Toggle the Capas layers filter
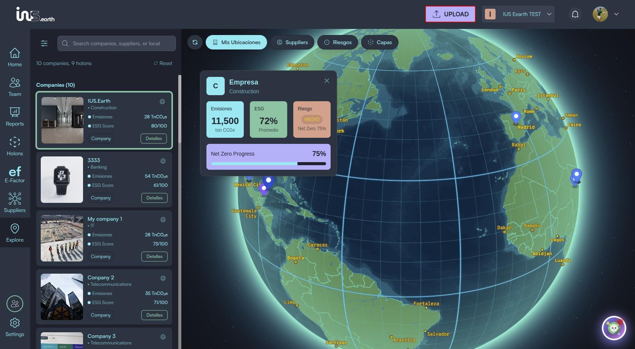Screen dimensions: 635x349 [x=380, y=42]
